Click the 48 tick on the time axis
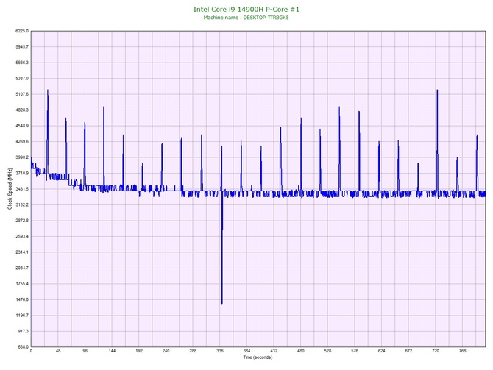Screen dimensions: 493x370 pyautogui.click(x=58, y=351)
